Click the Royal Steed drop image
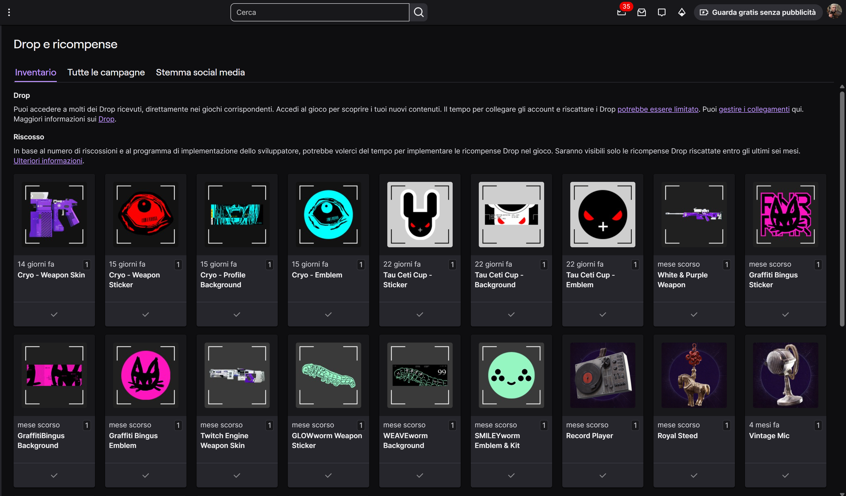This screenshot has width=846, height=496. pos(694,375)
